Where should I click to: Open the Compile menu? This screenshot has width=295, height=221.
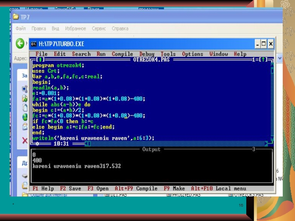click(x=122, y=54)
